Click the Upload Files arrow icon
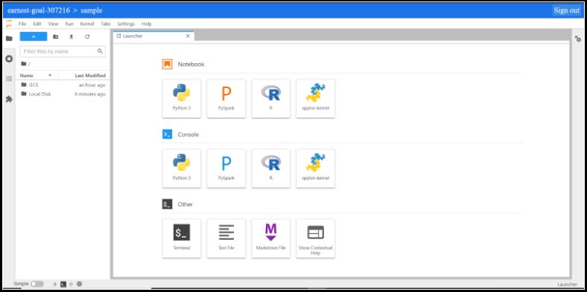 point(71,36)
